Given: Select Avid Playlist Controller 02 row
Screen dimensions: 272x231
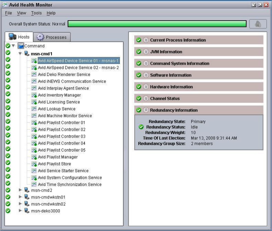Looking at the screenshot, I should point(62,129).
